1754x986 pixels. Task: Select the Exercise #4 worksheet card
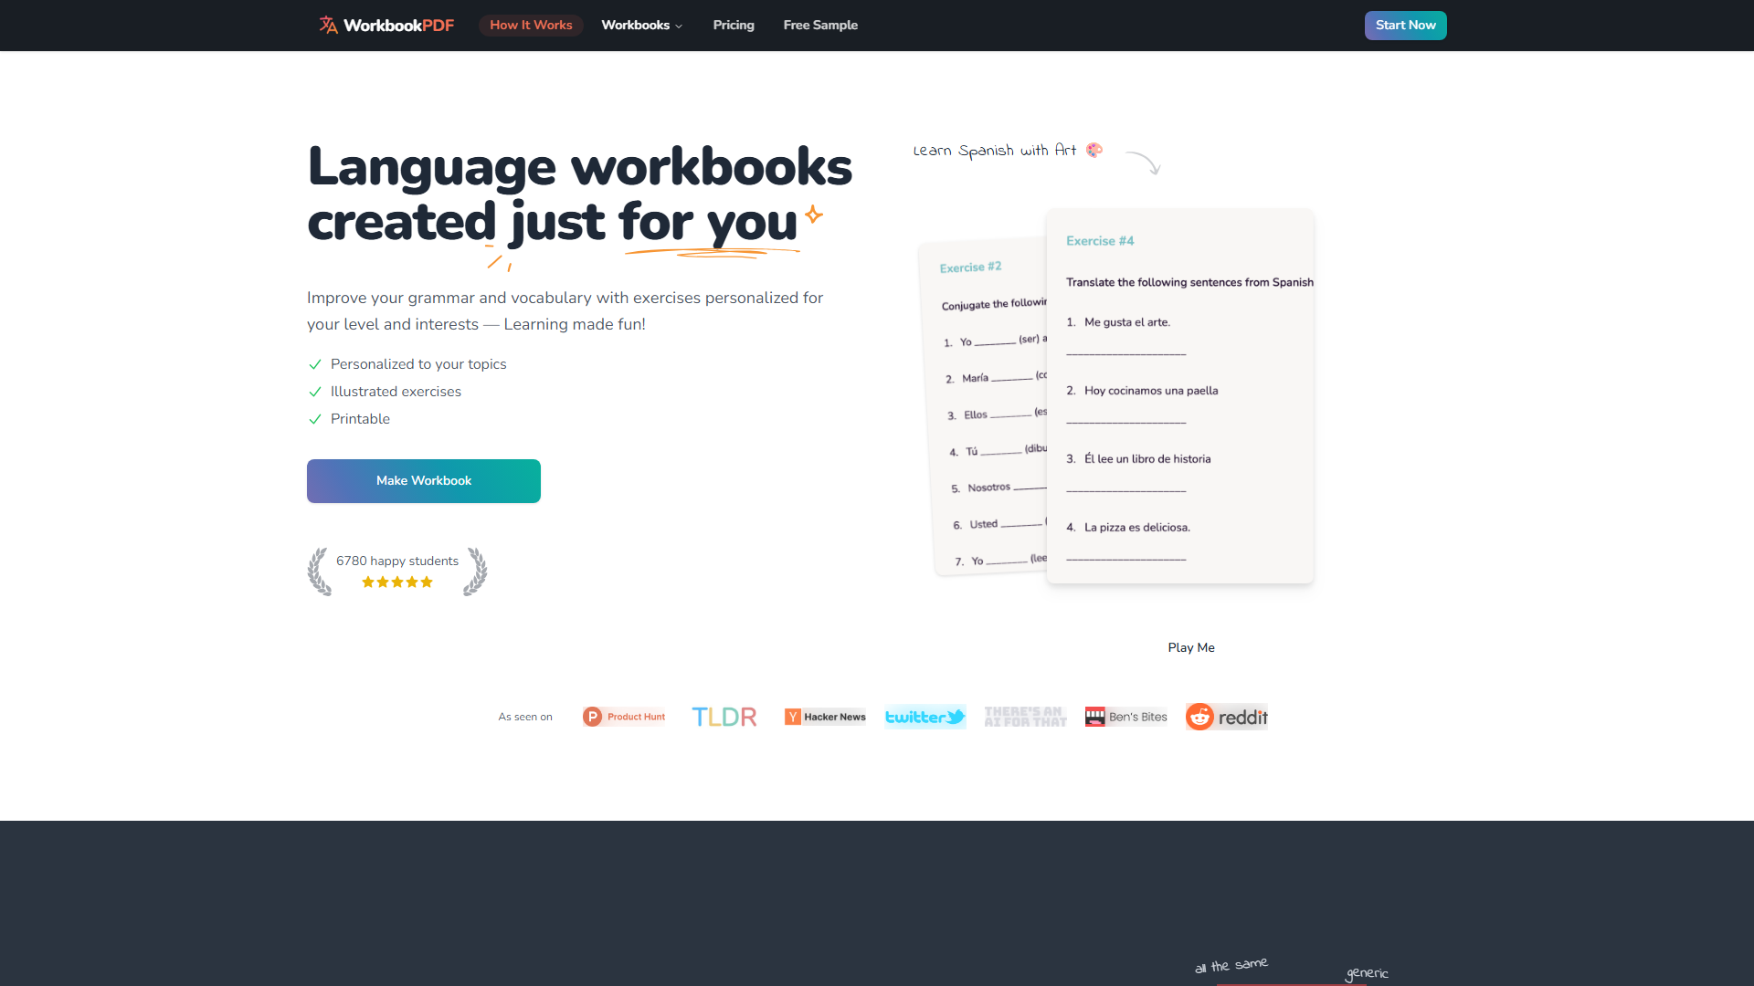pos(1179,396)
